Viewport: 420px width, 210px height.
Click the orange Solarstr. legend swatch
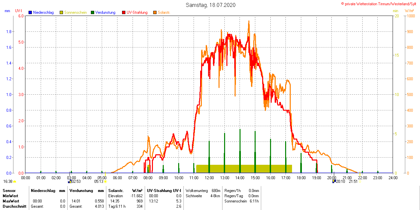point(155,12)
